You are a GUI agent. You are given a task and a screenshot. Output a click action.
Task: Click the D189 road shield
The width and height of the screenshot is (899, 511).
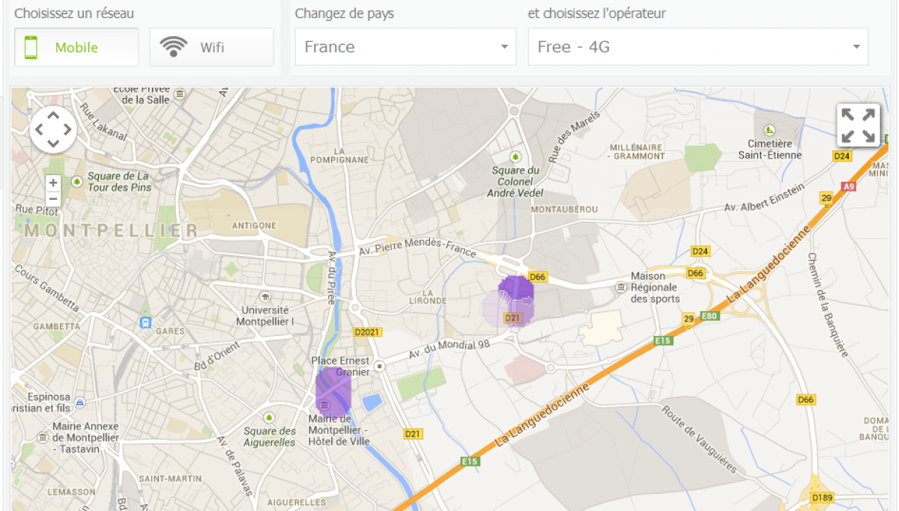click(x=821, y=498)
